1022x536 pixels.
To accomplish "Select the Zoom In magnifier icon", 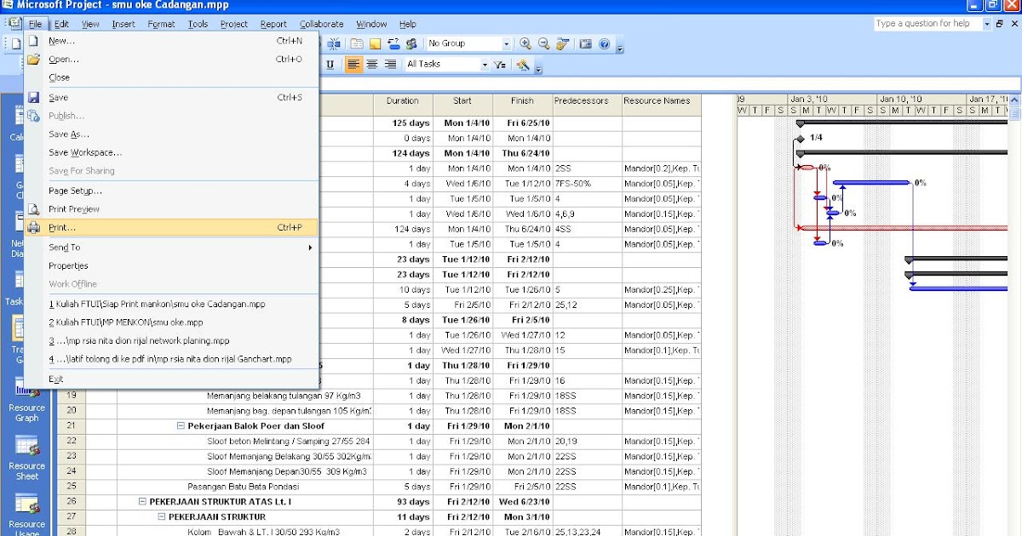I will pyautogui.click(x=524, y=43).
